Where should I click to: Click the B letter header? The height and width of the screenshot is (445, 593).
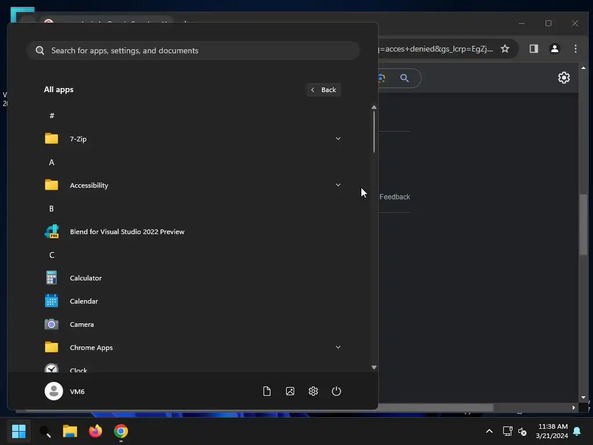pos(52,209)
